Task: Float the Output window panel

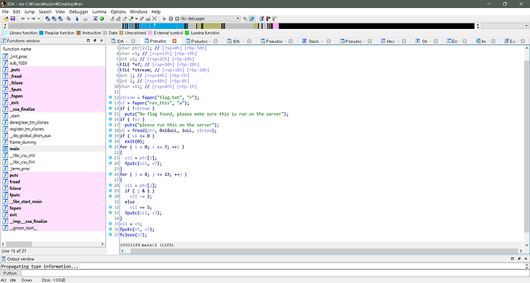Action: 519,259
